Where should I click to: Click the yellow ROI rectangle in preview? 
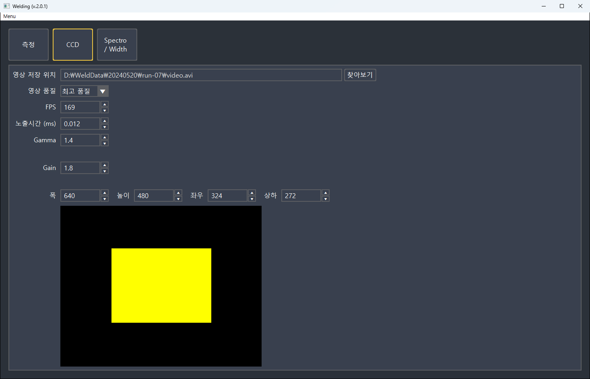click(161, 285)
